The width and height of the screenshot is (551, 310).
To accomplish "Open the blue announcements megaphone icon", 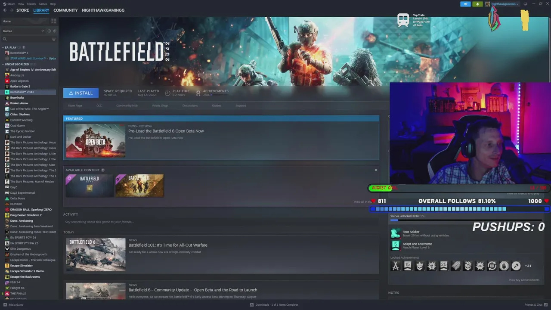I will [465, 4].
